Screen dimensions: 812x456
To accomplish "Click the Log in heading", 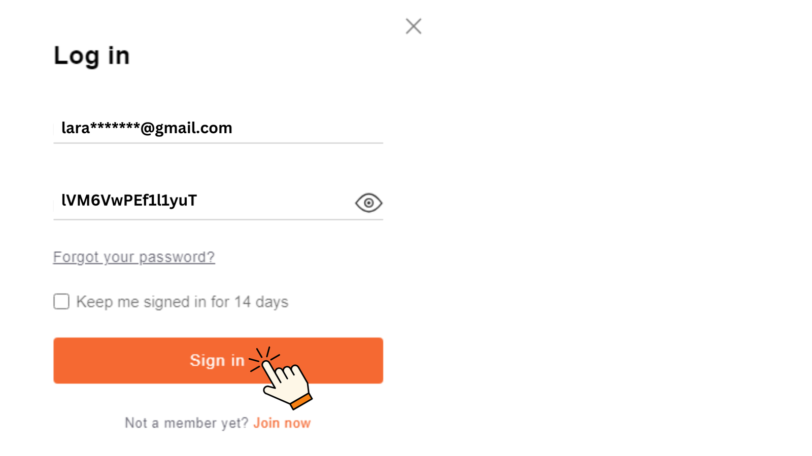I will (91, 56).
